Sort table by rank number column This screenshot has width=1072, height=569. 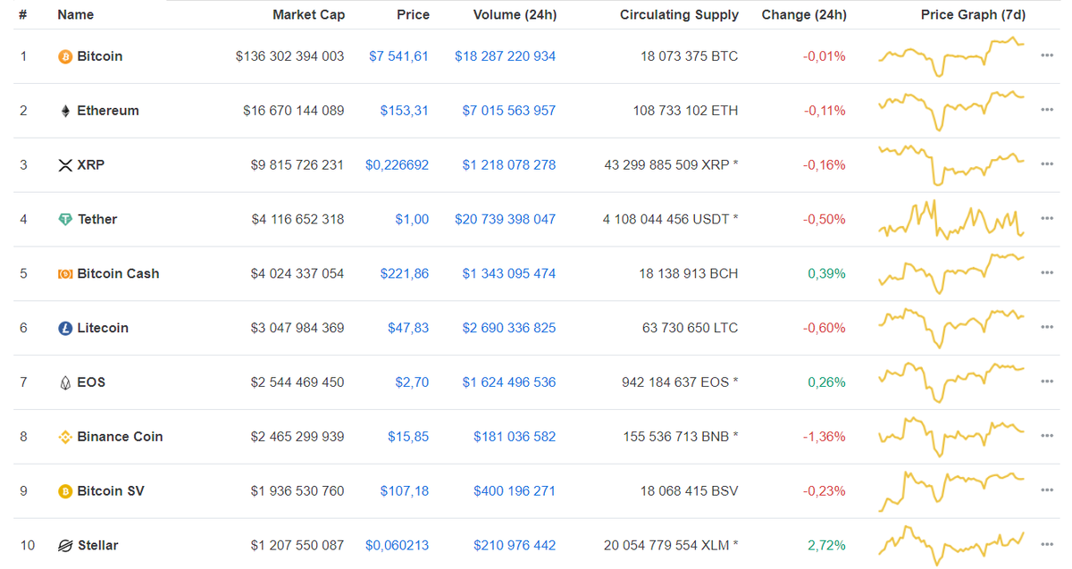tap(22, 15)
